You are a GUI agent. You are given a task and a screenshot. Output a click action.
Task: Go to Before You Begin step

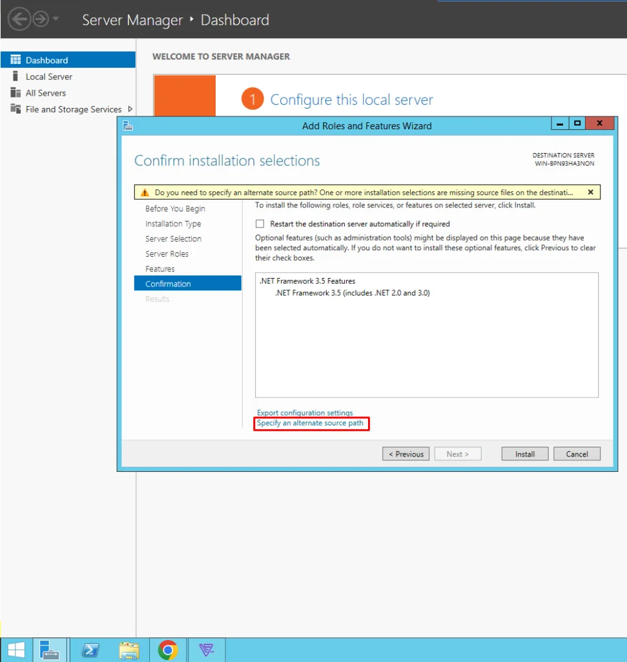click(x=175, y=209)
